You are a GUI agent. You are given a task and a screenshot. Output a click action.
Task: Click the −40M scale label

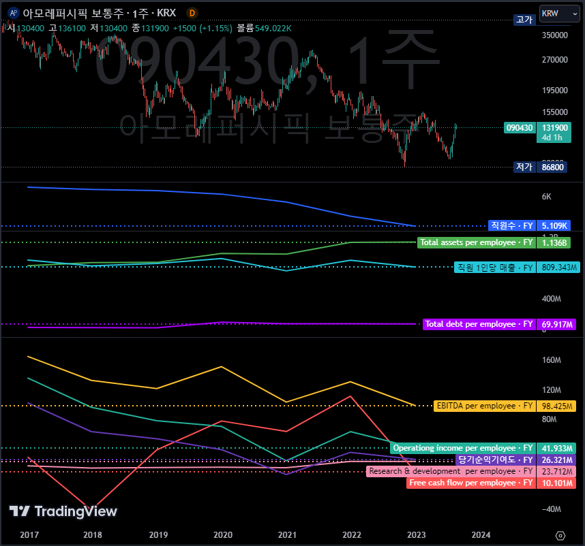[x=552, y=509]
